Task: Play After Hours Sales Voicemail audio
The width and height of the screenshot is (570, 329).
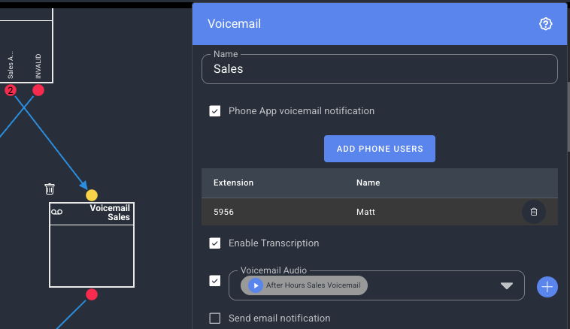Action: 256,285
